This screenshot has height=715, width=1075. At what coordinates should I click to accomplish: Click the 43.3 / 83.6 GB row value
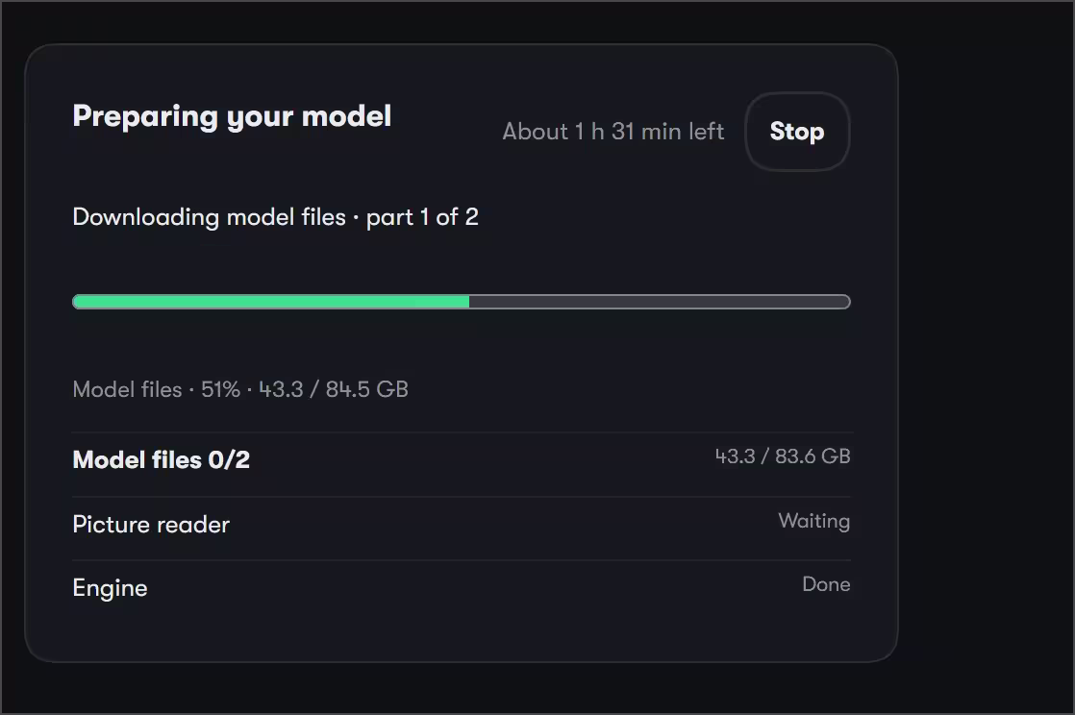click(x=783, y=456)
